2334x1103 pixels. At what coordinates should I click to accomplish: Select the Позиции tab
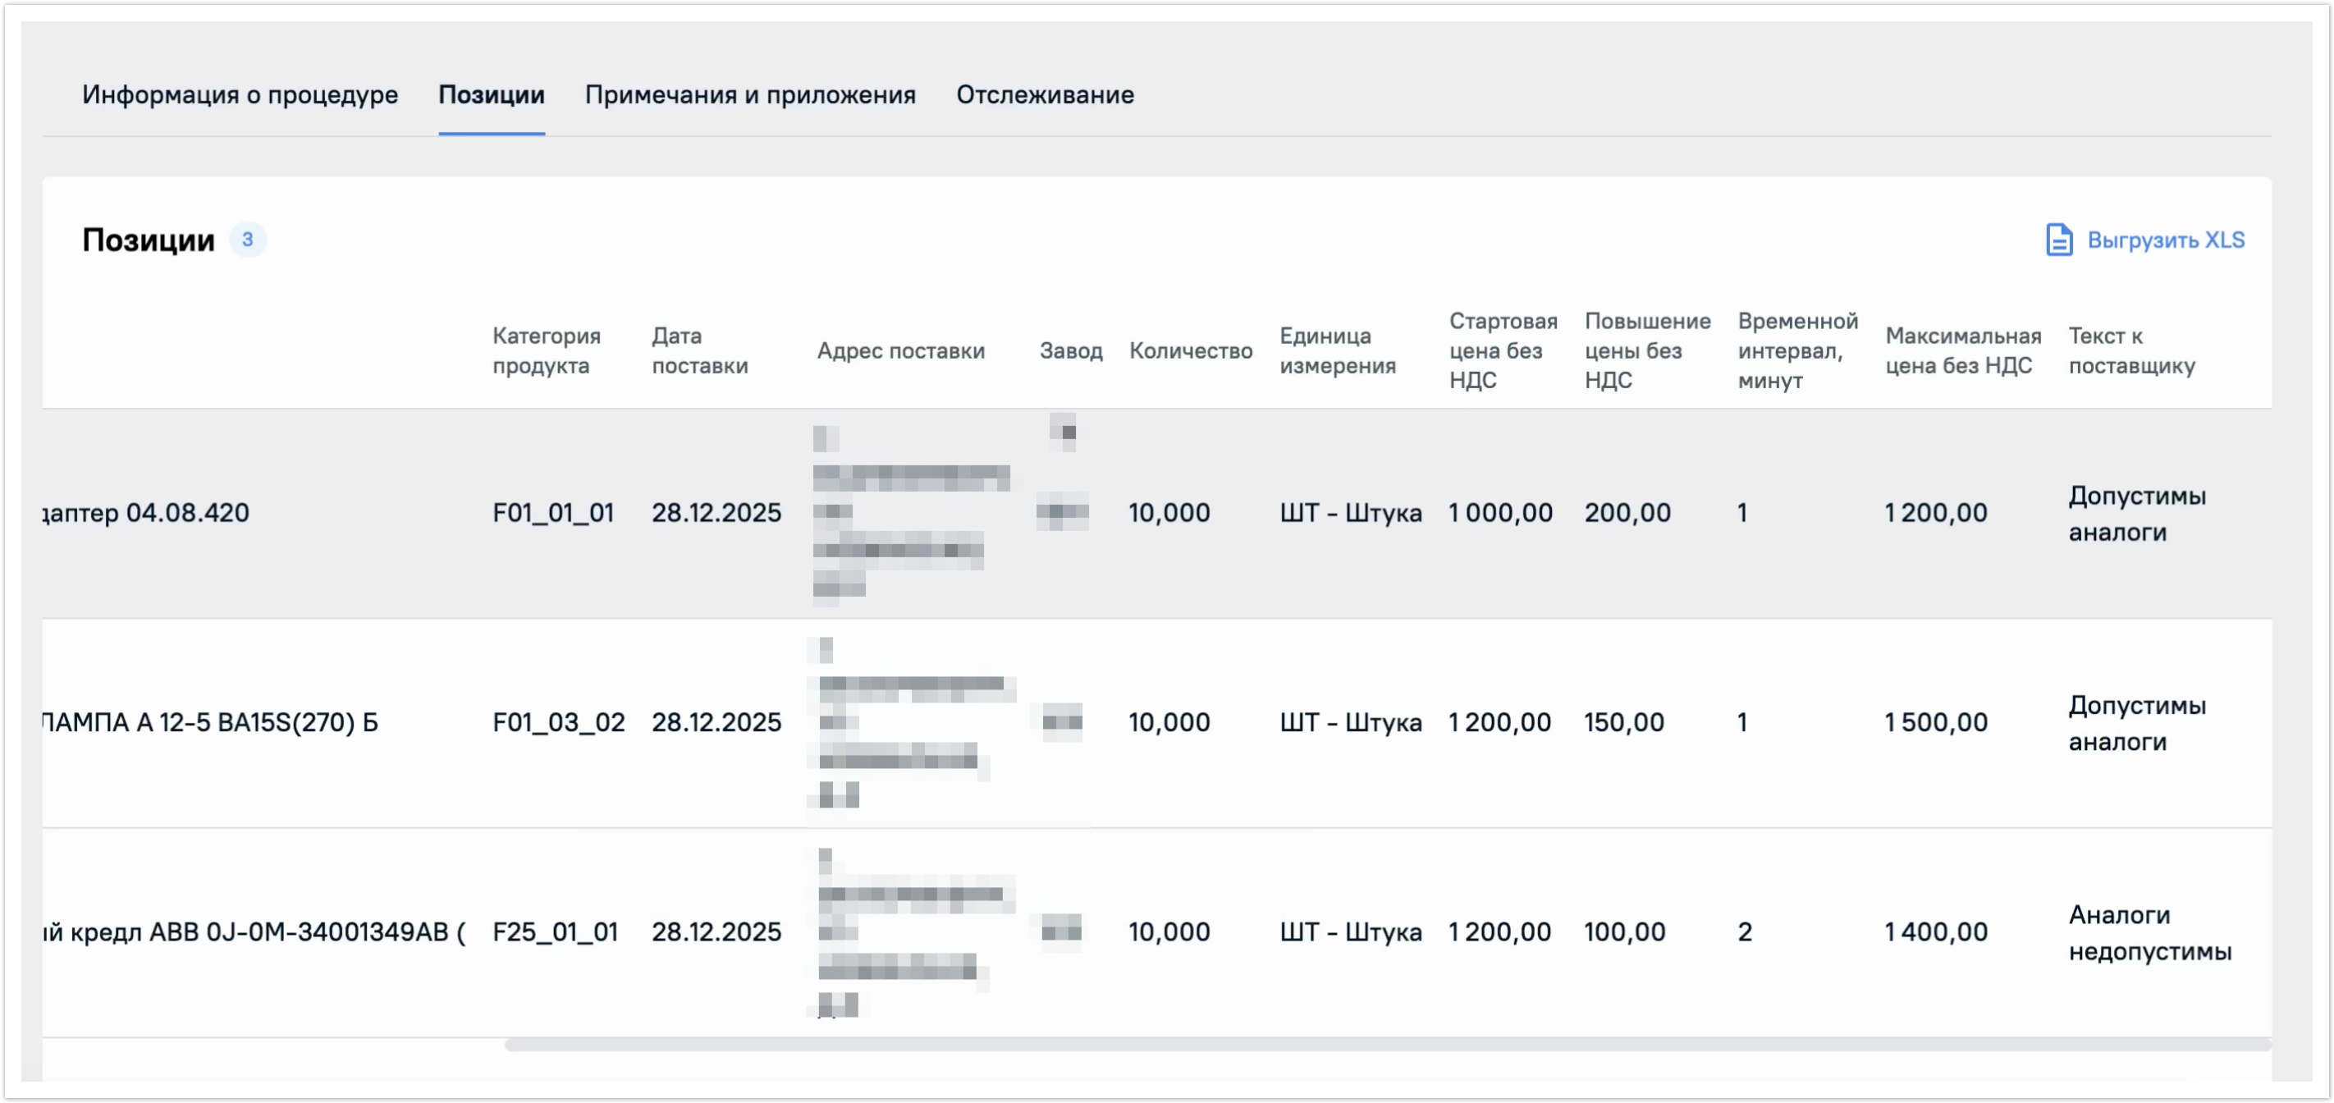pyautogui.click(x=491, y=94)
